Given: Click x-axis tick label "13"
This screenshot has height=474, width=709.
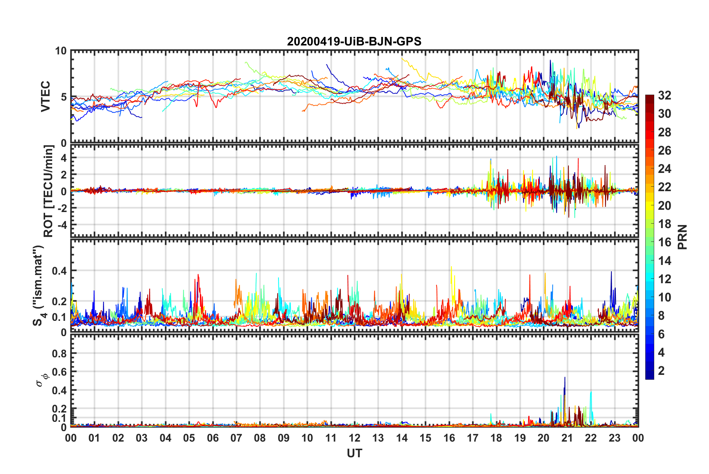Looking at the screenshot, I should [378, 438].
